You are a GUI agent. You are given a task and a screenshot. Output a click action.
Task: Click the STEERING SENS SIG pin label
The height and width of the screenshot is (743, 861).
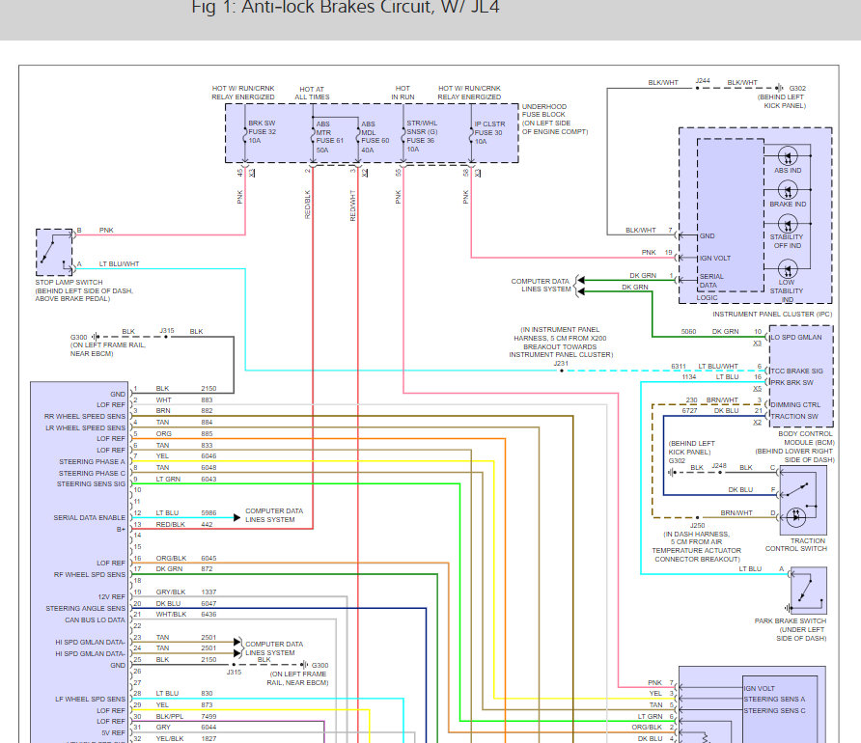91,484
